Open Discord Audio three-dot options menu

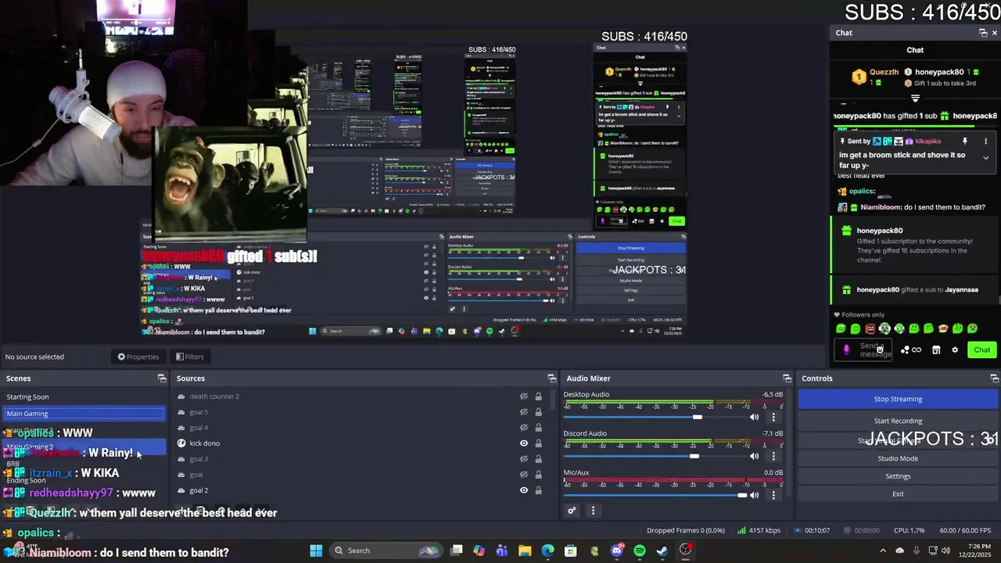tap(773, 456)
